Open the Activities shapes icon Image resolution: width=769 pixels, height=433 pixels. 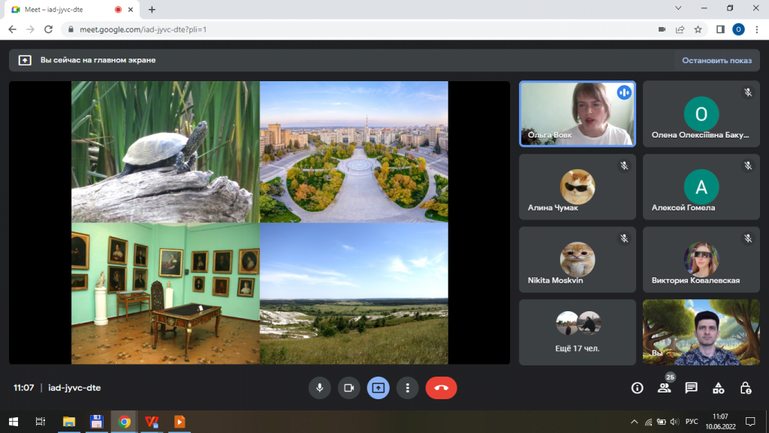click(718, 388)
